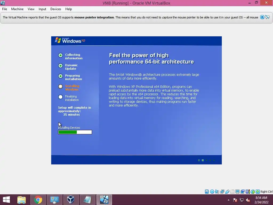The width and height of the screenshot is (273, 205).
Task: Click the display status icon
Action: point(237,192)
